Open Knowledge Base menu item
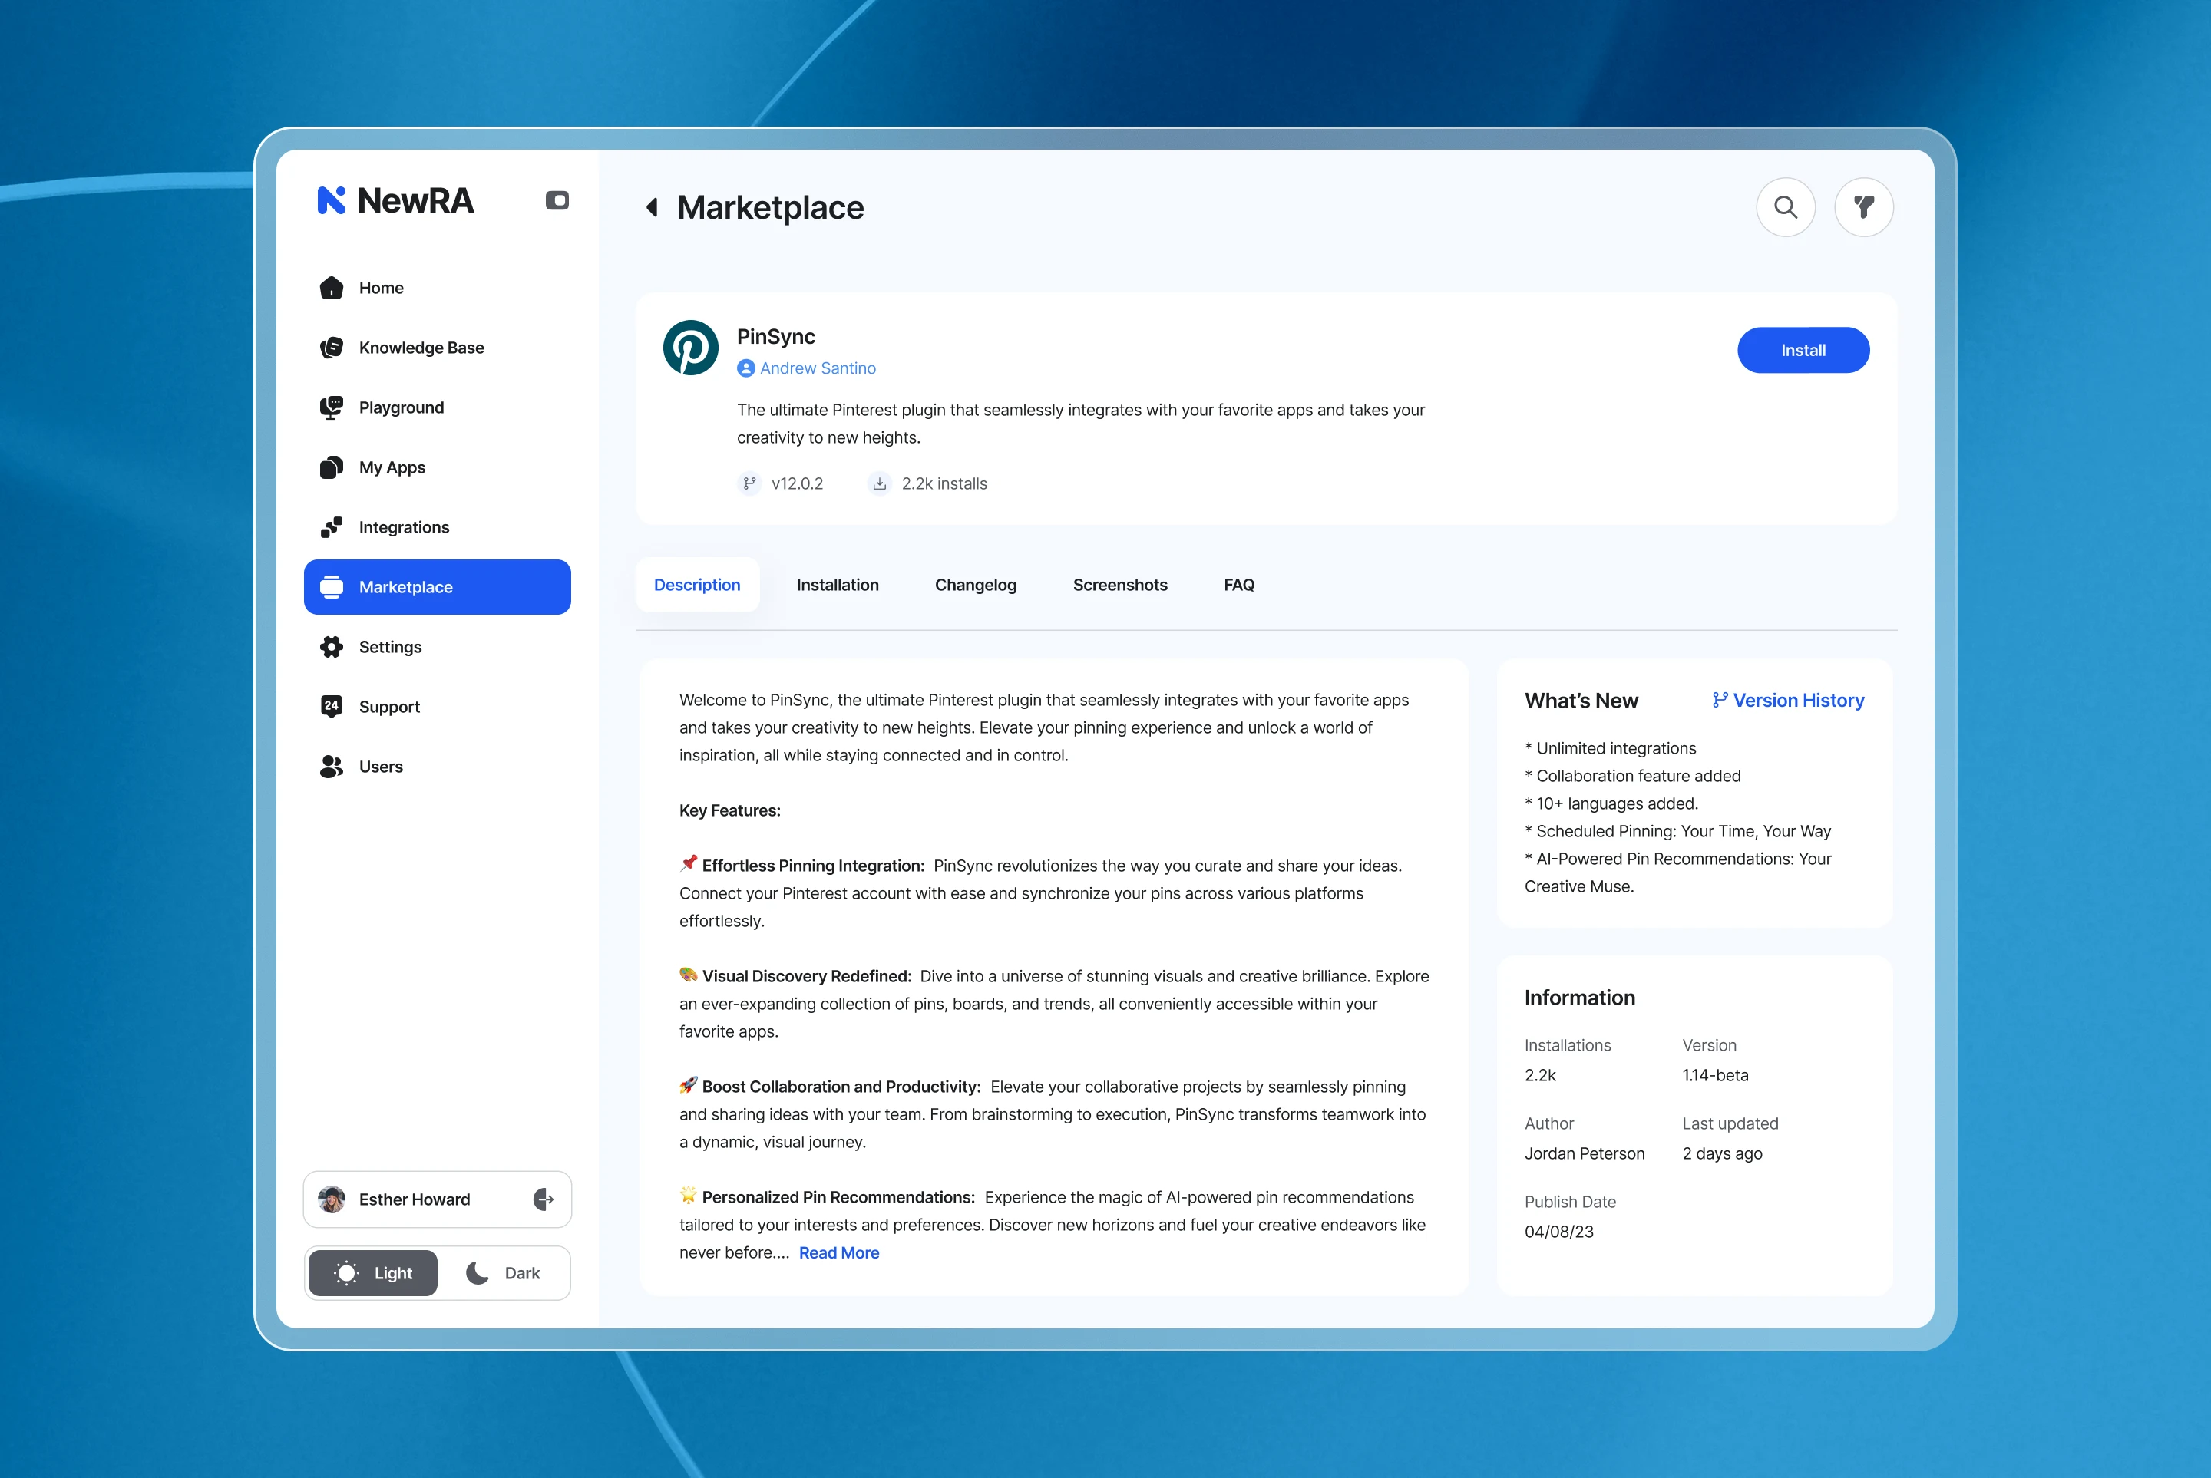This screenshot has width=2211, height=1478. coord(438,348)
